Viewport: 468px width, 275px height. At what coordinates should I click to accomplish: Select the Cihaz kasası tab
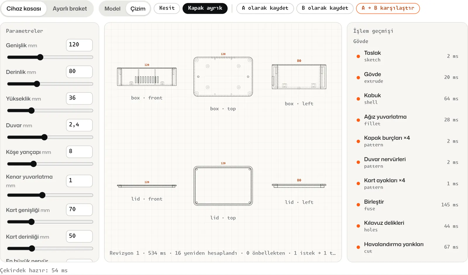tap(24, 9)
